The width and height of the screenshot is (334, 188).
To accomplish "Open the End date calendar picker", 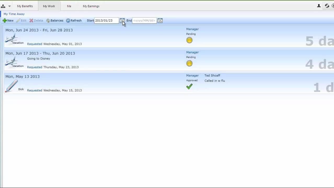I will click(160, 21).
